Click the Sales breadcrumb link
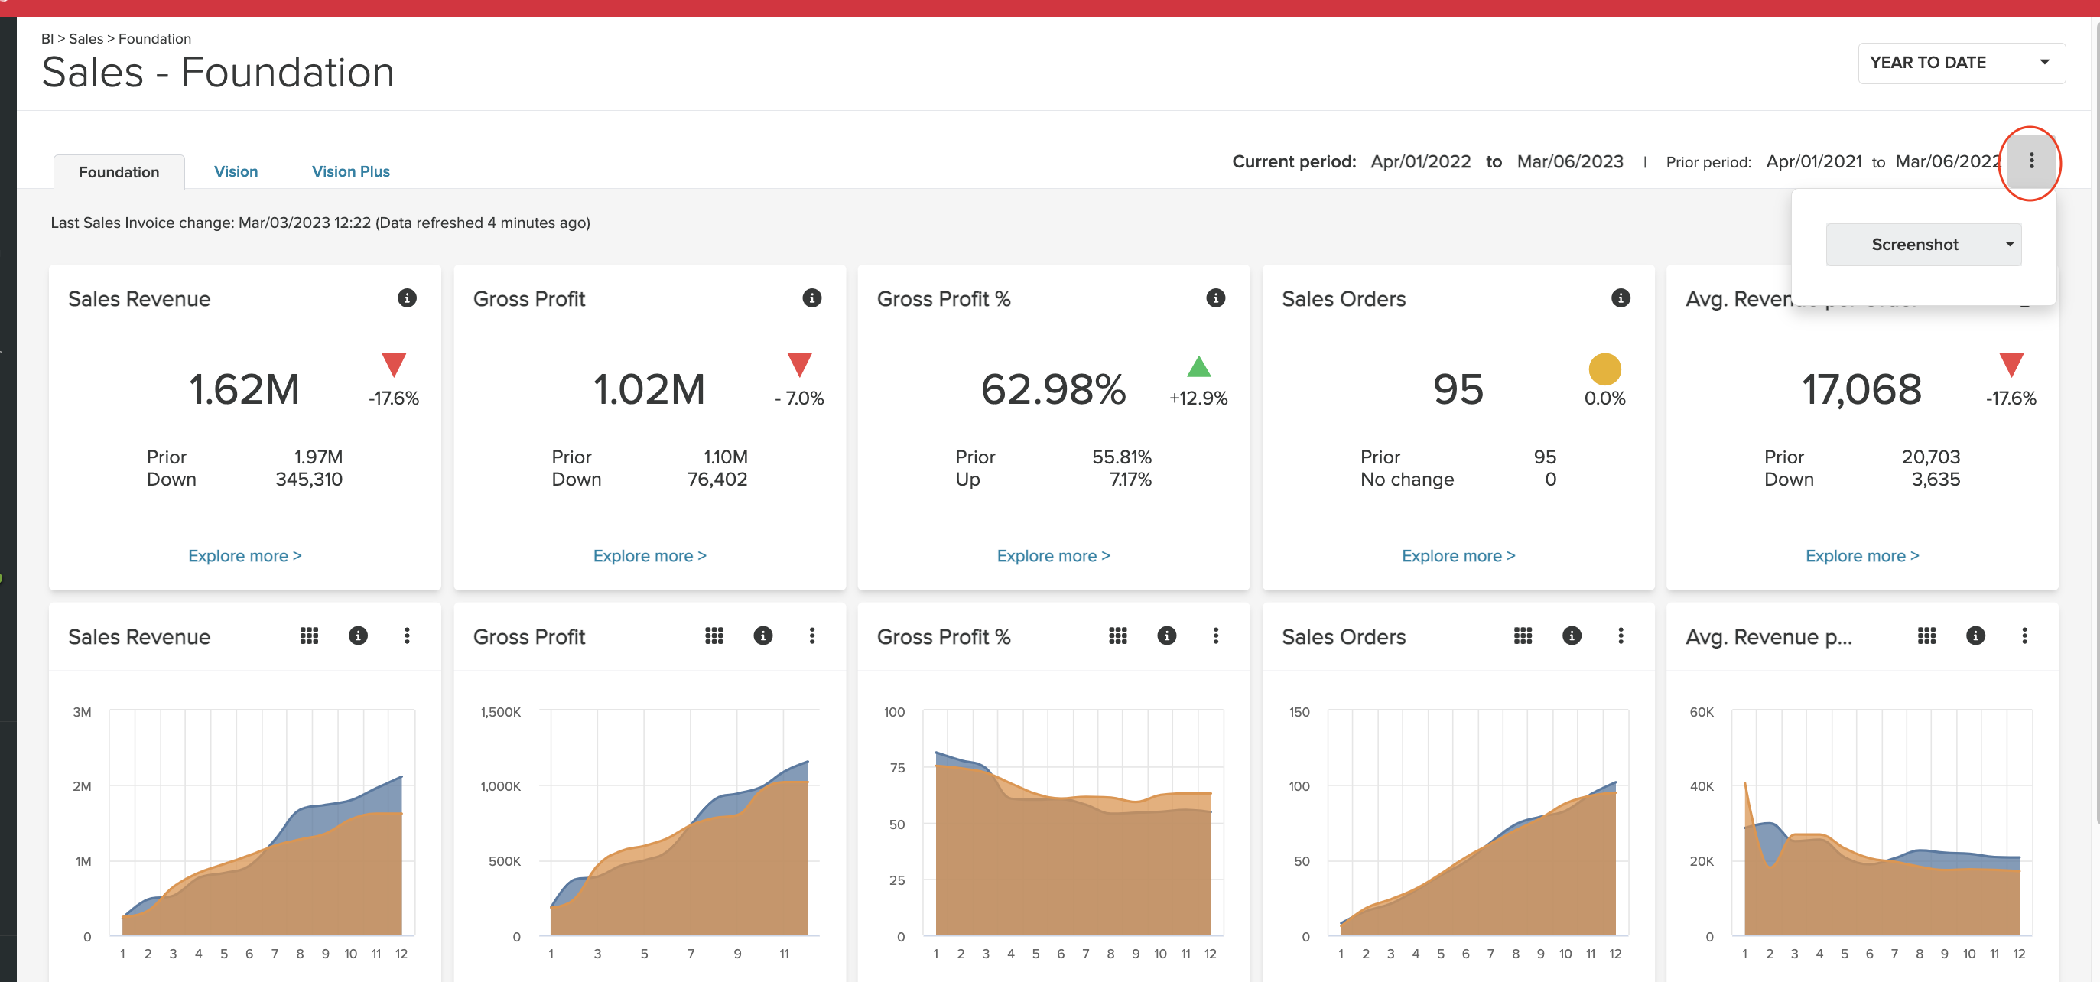This screenshot has height=982, width=2100. [86, 38]
